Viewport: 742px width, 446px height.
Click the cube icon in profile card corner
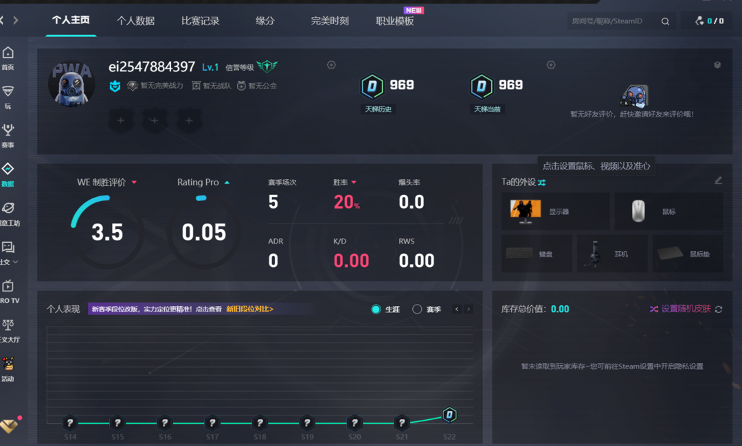click(x=717, y=64)
